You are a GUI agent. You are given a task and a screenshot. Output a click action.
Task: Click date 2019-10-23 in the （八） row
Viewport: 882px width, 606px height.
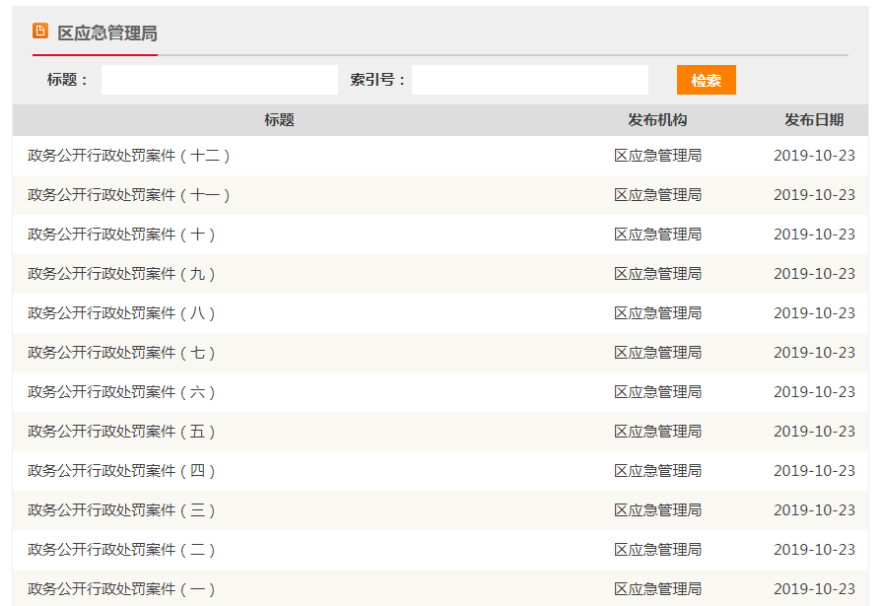coord(814,312)
